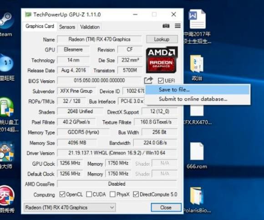The width and height of the screenshot is (264, 220).
Task: Toggle the PhysX checkbox
Action: point(112,194)
